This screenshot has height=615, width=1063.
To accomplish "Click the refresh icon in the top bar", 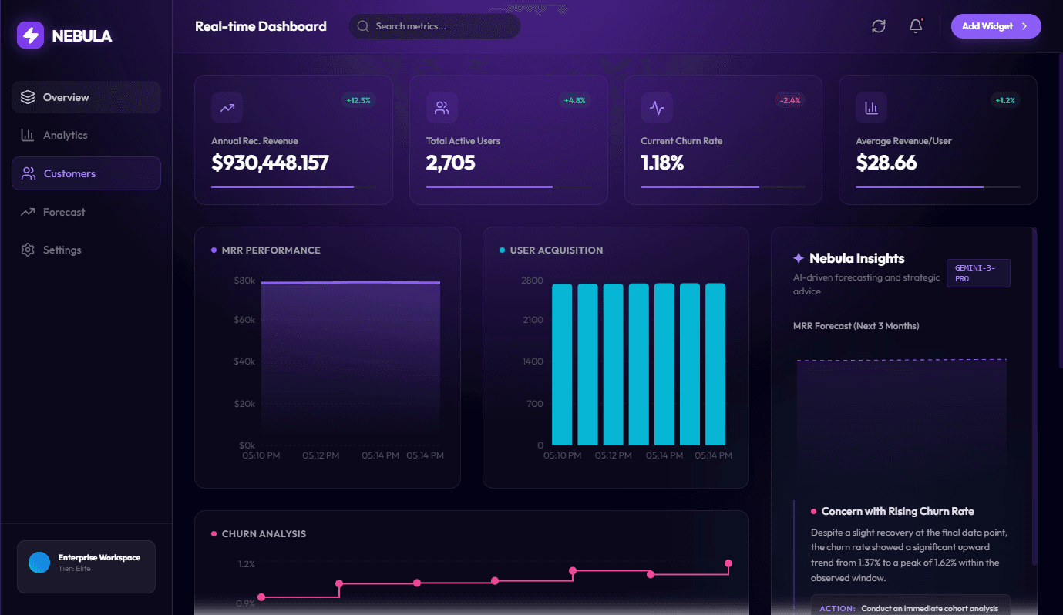I will [878, 25].
